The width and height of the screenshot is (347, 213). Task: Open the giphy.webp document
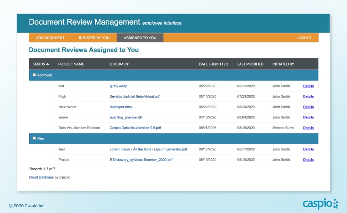pos(119,86)
